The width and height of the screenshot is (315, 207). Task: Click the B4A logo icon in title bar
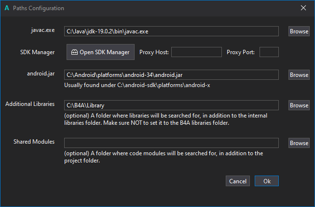7,8
